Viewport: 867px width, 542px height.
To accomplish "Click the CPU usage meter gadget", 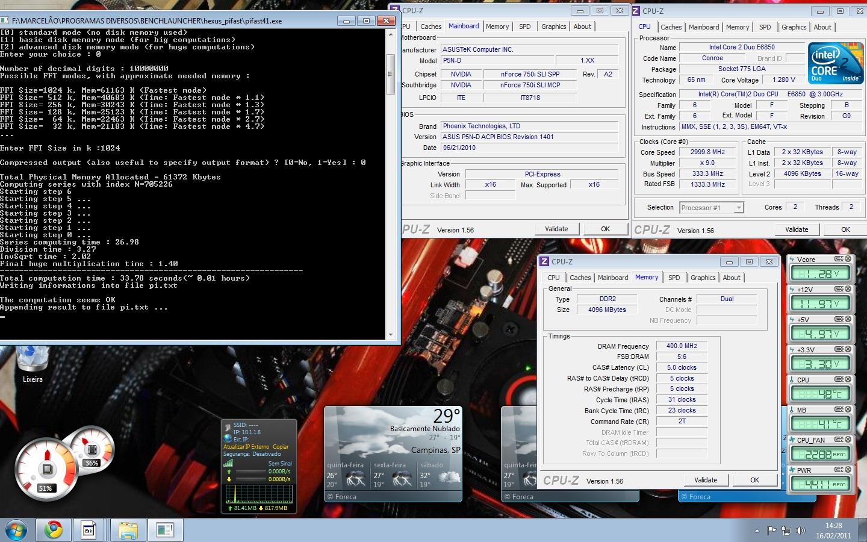I will click(x=46, y=470).
